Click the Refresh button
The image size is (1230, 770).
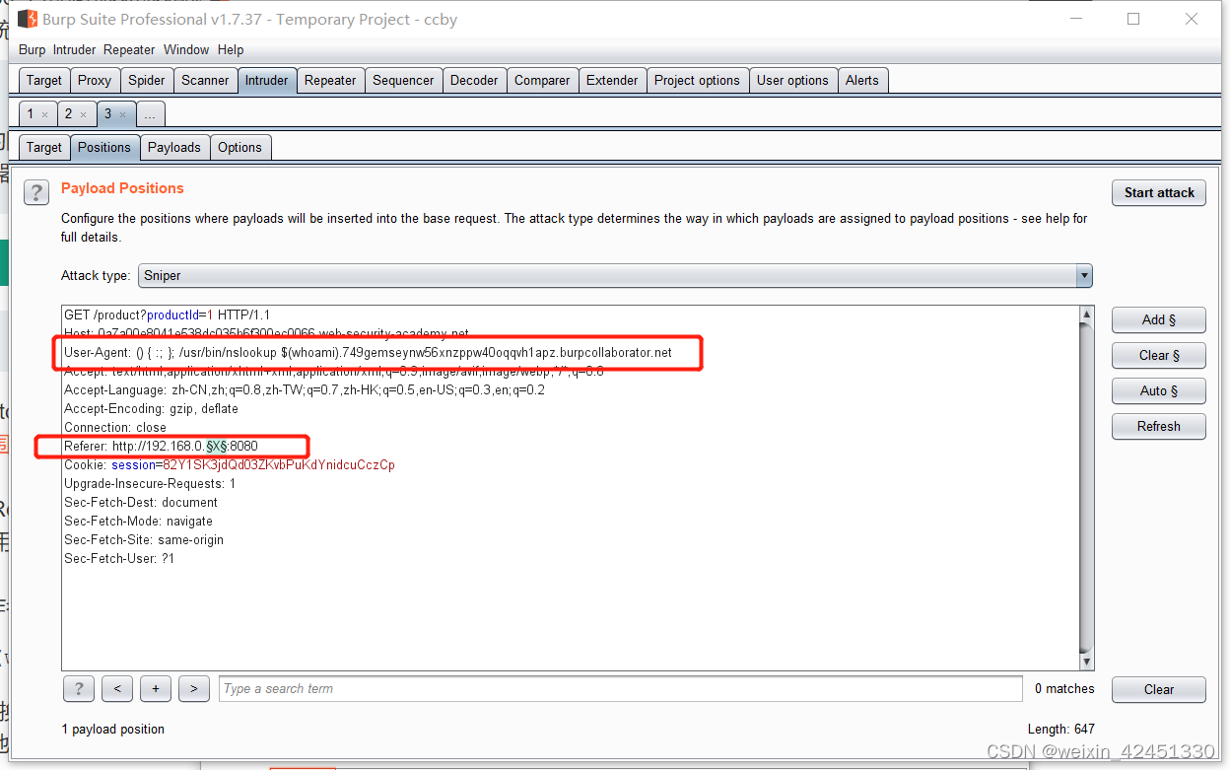tap(1159, 427)
